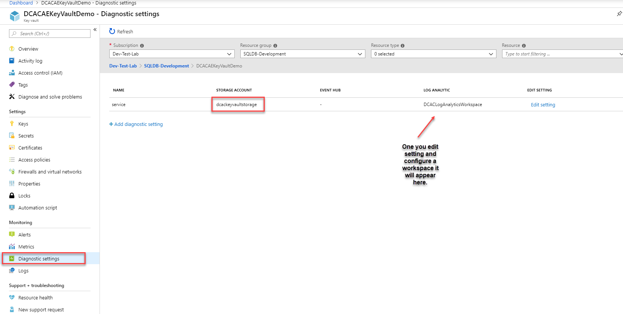Click the 'service' name cell
623x314 pixels.
tap(119, 105)
